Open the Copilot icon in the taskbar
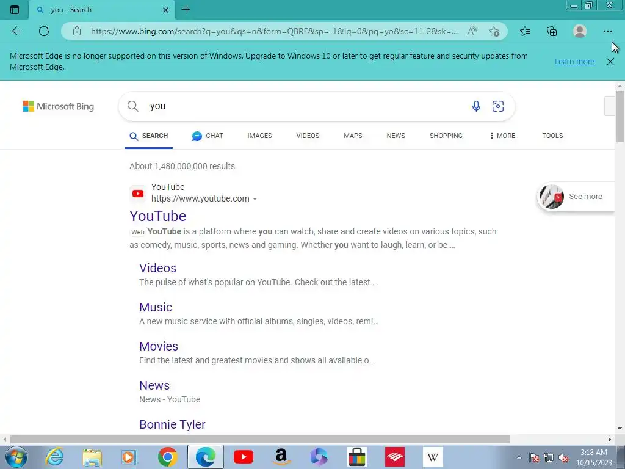 (319, 457)
